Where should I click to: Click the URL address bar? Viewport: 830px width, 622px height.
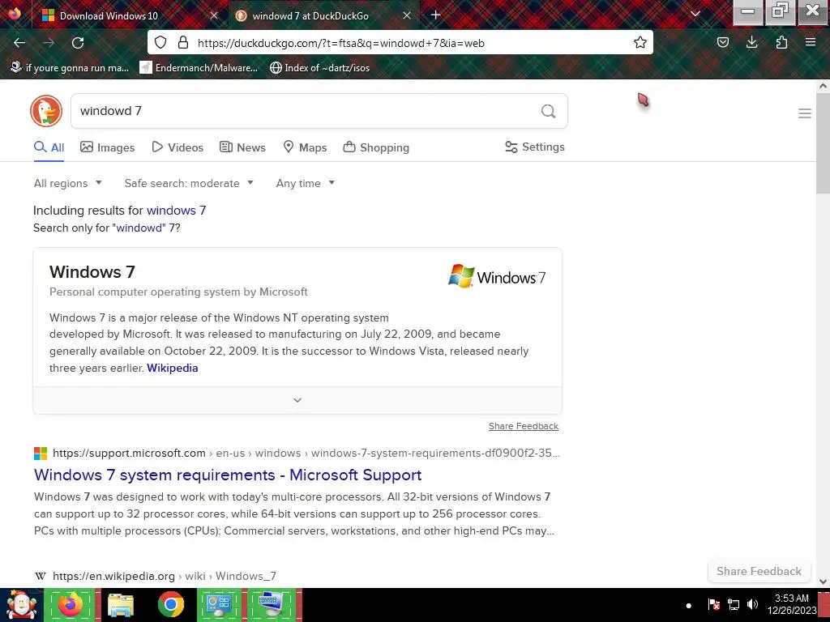[400, 43]
